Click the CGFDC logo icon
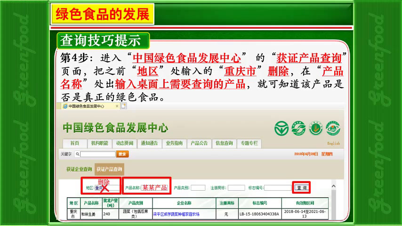 click(298, 128)
